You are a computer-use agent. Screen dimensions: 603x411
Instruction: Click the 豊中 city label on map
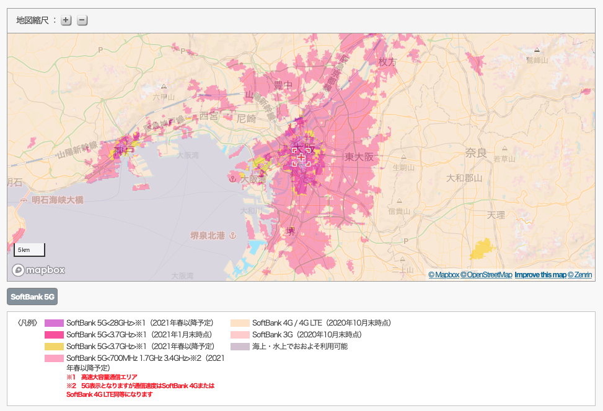pos(283,85)
